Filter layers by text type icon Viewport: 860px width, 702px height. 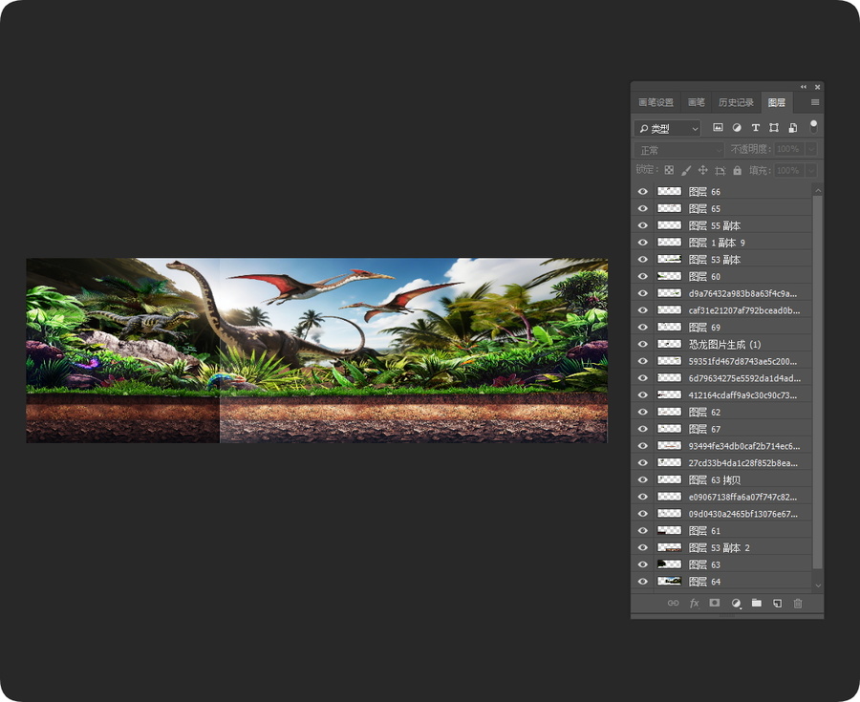coord(755,128)
